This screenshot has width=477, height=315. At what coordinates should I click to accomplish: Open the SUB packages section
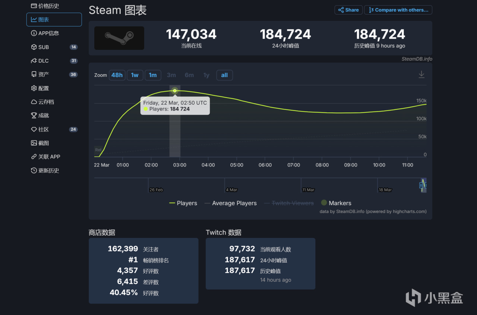[54, 47]
